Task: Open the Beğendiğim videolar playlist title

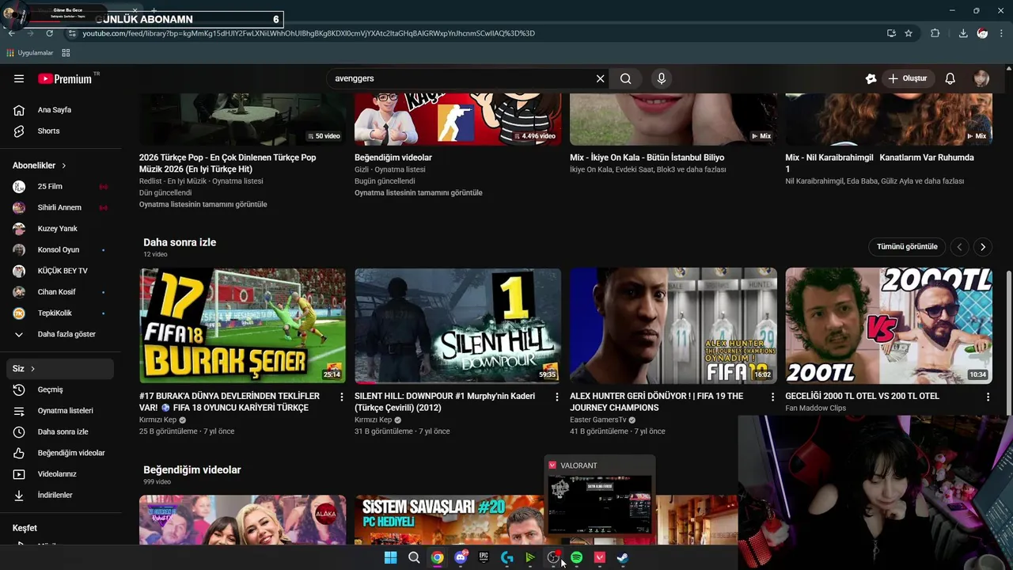Action: [x=393, y=158]
